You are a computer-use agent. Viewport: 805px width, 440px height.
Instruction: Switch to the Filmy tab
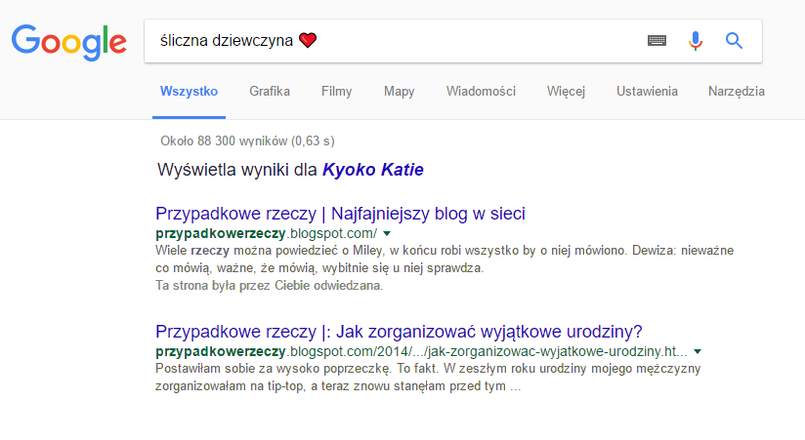[337, 92]
